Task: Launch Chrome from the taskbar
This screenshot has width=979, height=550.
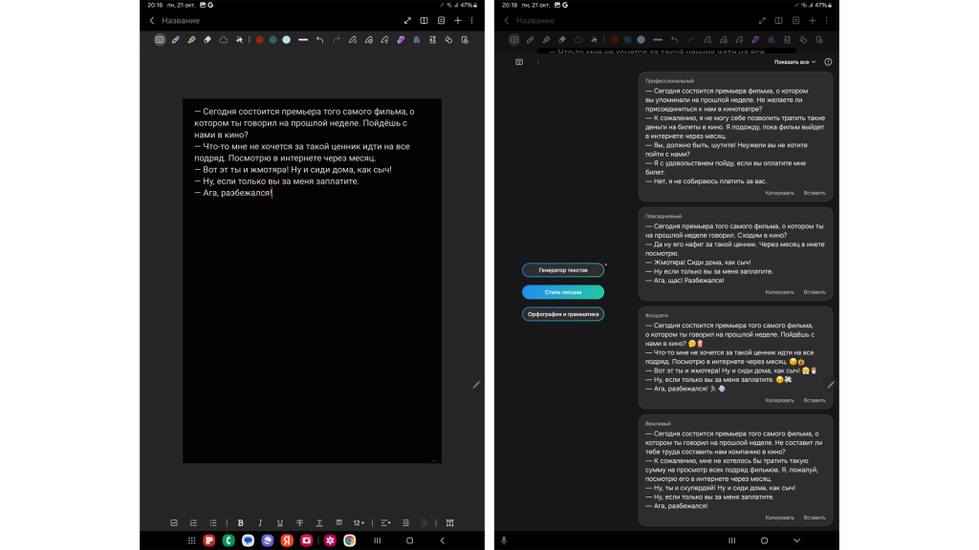Action: tap(350, 540)
